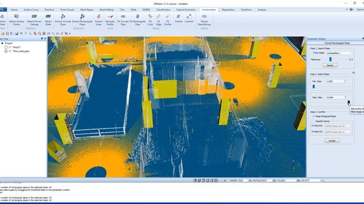Image resolution: width=364 pixels, height=204 pixels.
Task: Open the Help icon at top right
Action: 351,10
